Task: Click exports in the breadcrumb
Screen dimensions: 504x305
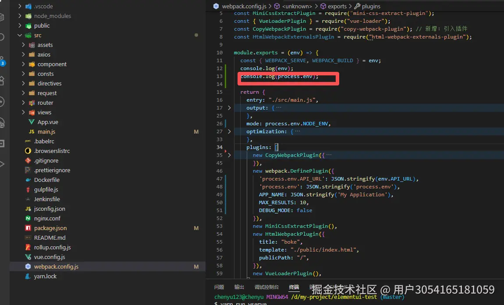Action: 337,6
